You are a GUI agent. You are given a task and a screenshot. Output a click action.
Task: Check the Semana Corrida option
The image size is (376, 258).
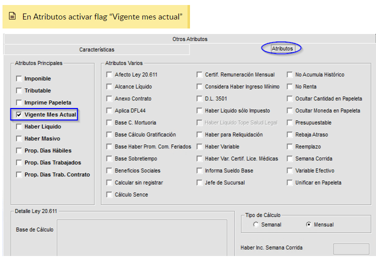coord(290,158)
